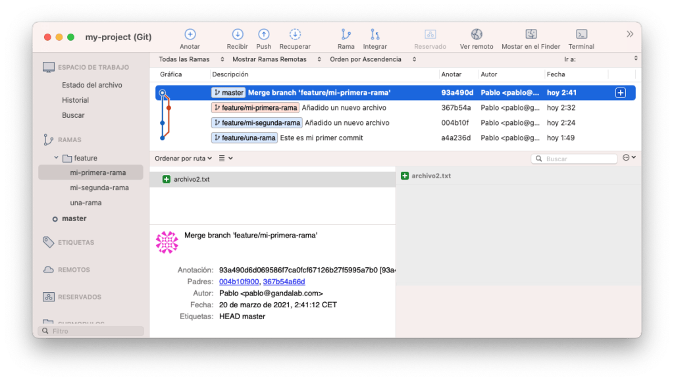The width and height of the screenshot is (674, 381).
Task: Click the Gráfica column header
Action: coord(170,74)
